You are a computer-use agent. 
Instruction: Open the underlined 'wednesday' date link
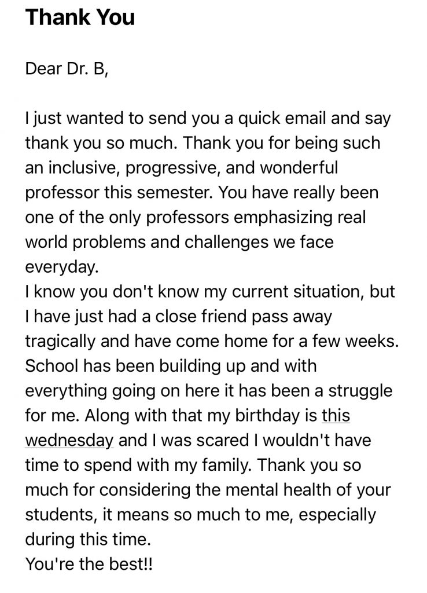coord(69,441)
